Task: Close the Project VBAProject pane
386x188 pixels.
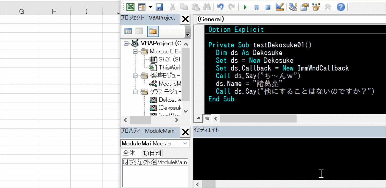Action: tap(185, 19)
